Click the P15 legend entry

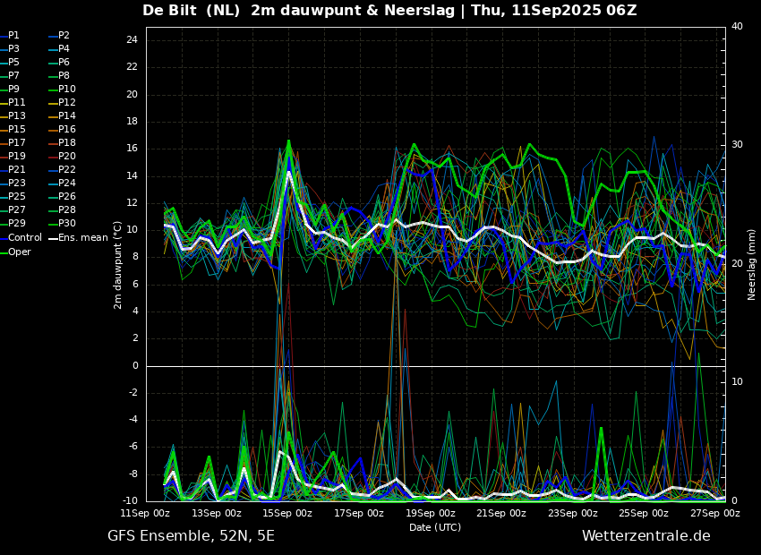pyautogui.click(x=13, y=129)
